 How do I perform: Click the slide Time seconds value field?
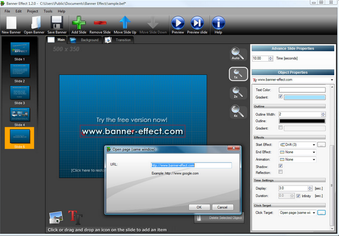(260, 58)
